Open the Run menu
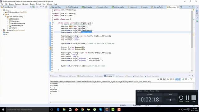This screenshot has height=112, width=199. pos(44,4)
